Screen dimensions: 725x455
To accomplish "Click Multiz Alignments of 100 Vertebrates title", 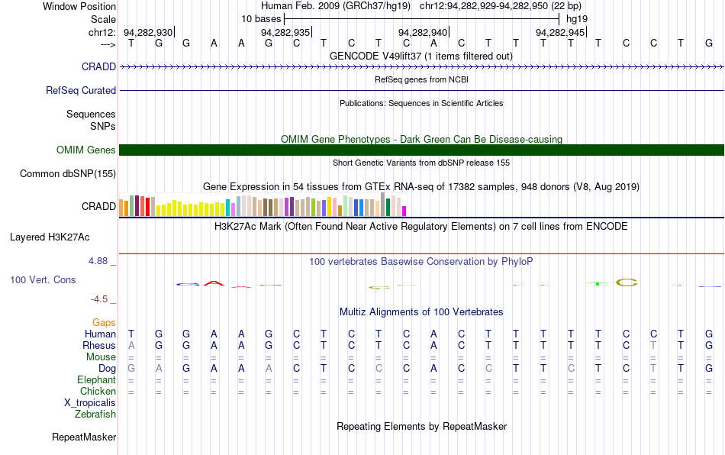I will [x=421, y=311].
